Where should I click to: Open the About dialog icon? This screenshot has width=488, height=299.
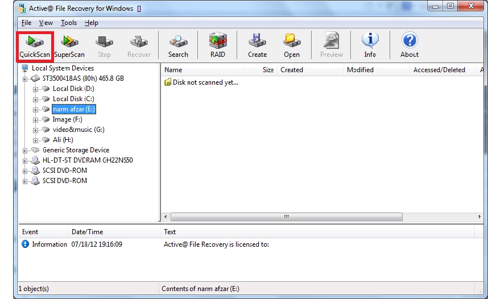[x=409, y=46]
